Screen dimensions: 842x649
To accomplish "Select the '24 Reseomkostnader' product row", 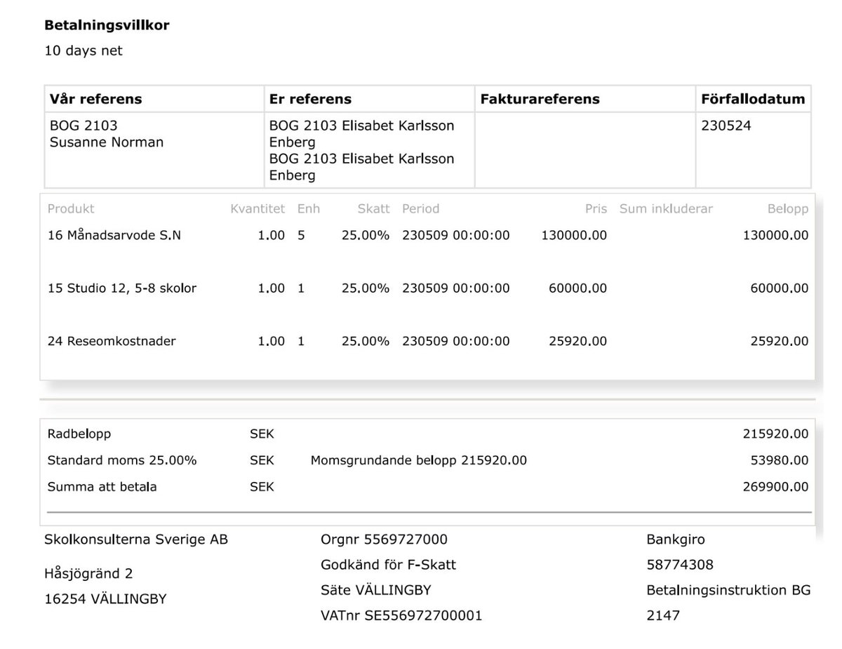I will click(427, 342).
